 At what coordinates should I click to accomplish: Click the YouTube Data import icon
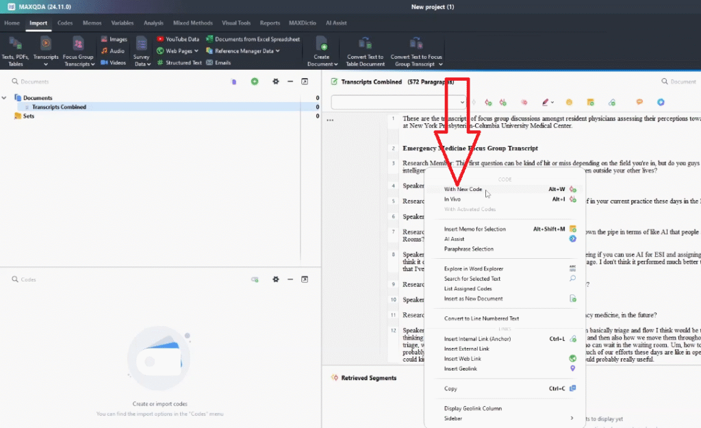pyautogui.click(x=161, y=39)
